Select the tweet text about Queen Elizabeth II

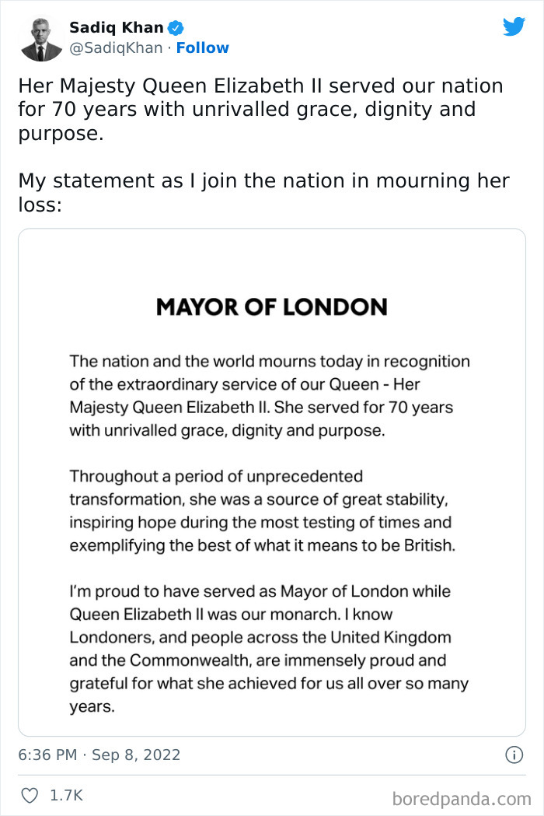coord(260,109)
